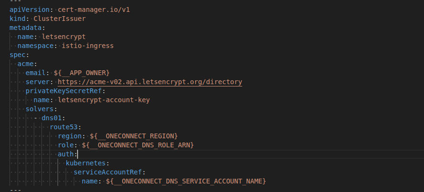The height and width of the screenshot is (192, 424).
Task: Click the ${__APP_OWNER} email value
Action: [x=82, y=73]
